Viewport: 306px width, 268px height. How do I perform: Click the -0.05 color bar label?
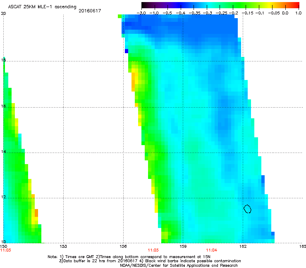coord(274,13)
